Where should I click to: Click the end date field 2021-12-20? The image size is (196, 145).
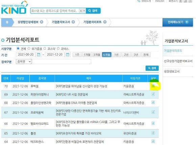(55, 55)
